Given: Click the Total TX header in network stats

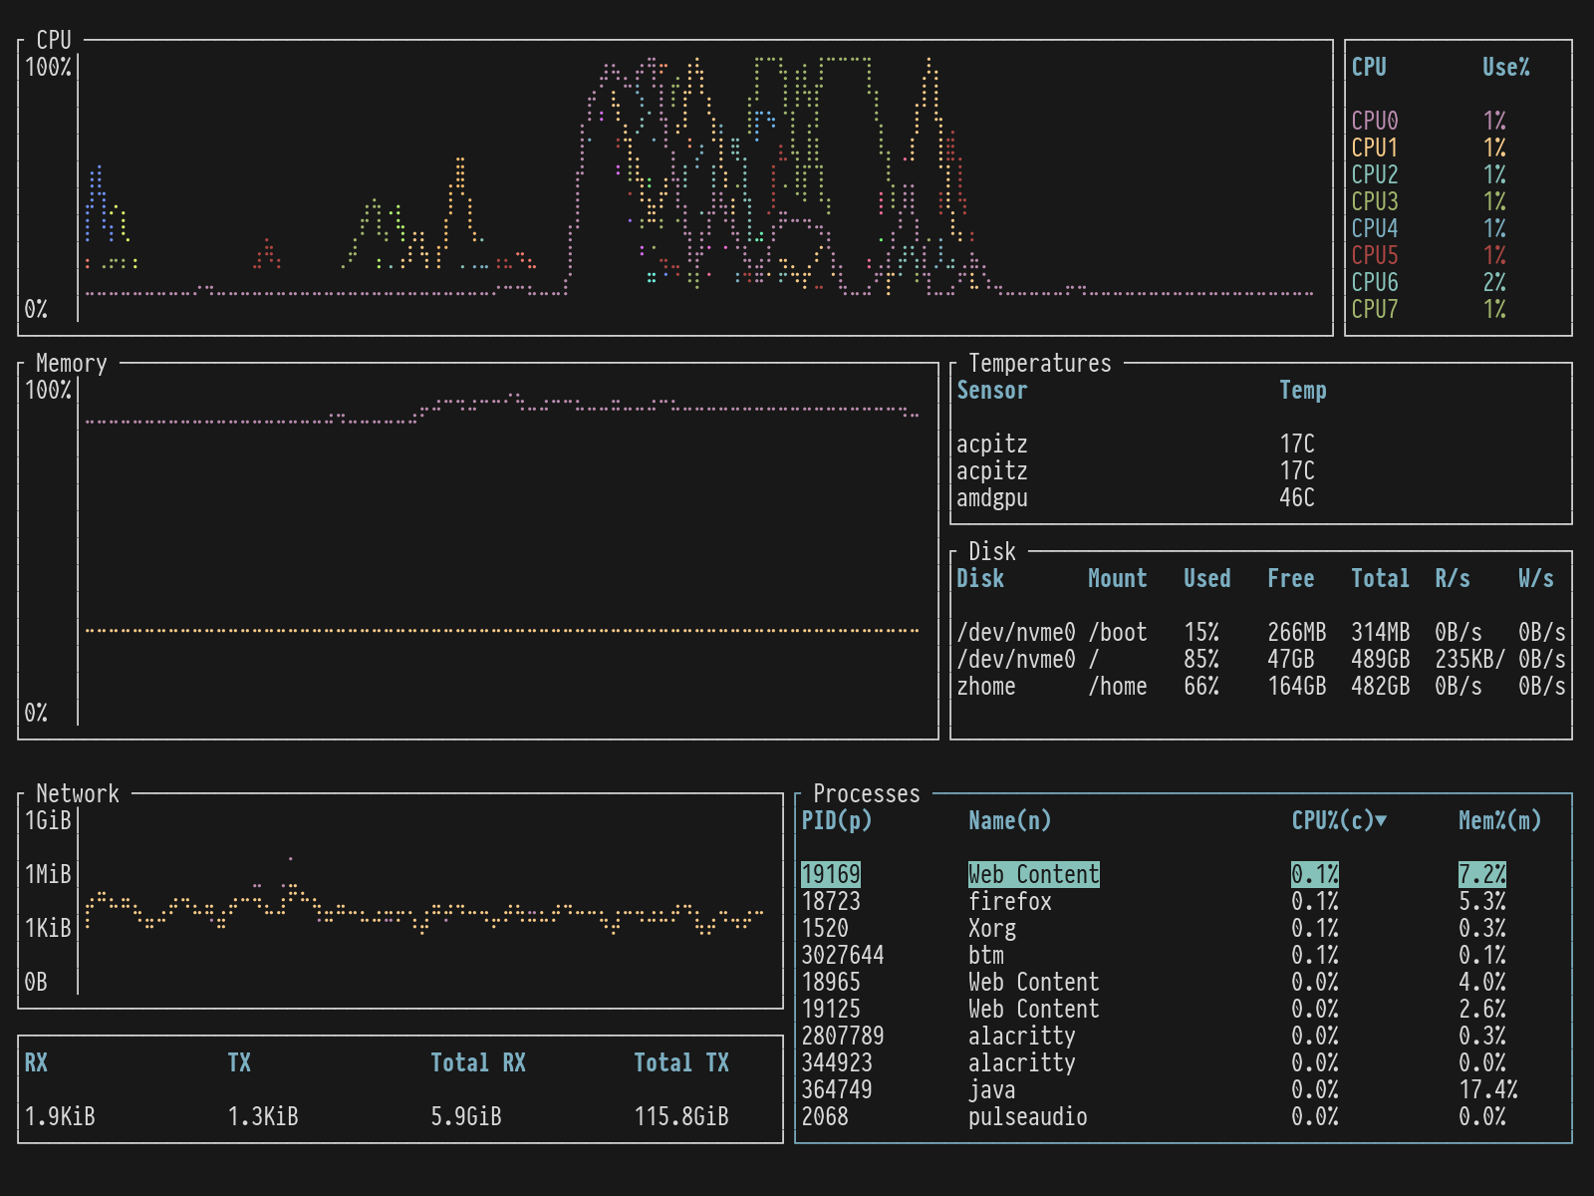Looking at the screenshot, I should [681, 1062].
